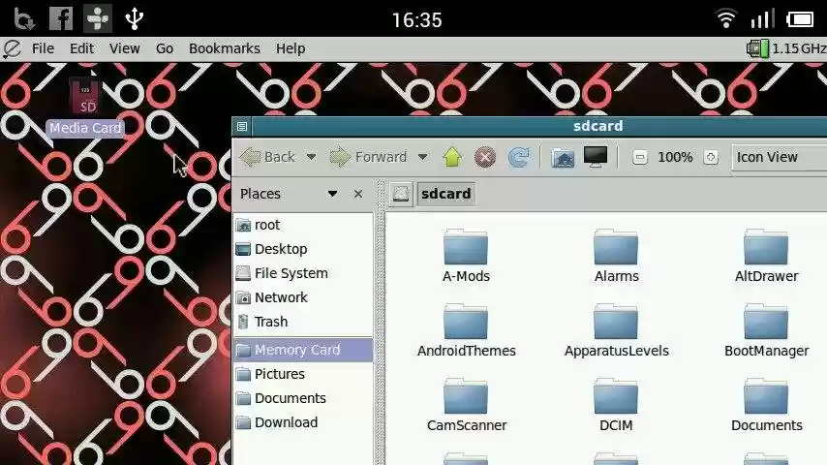Select Desktop in Places sidebar
The height and width of the screenshot is (465, 827).
click(303, 249)
